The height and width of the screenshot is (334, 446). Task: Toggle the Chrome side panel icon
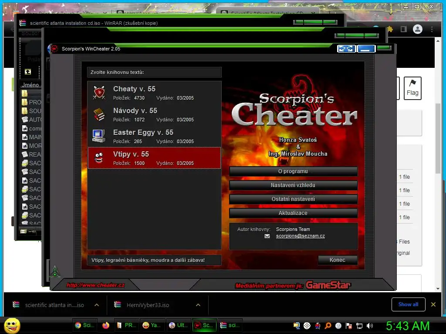(x=404, y=29)
